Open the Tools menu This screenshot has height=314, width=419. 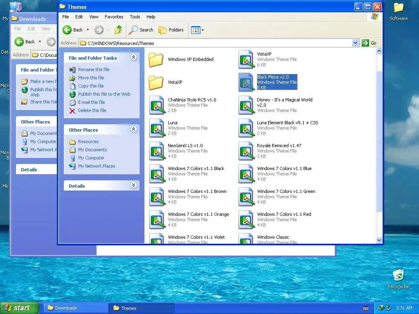click(x=135, y=17)
